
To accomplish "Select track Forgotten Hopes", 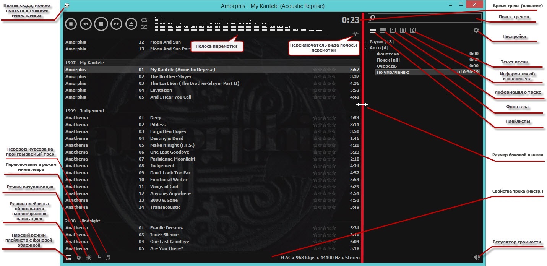I will tap(212, 131).
